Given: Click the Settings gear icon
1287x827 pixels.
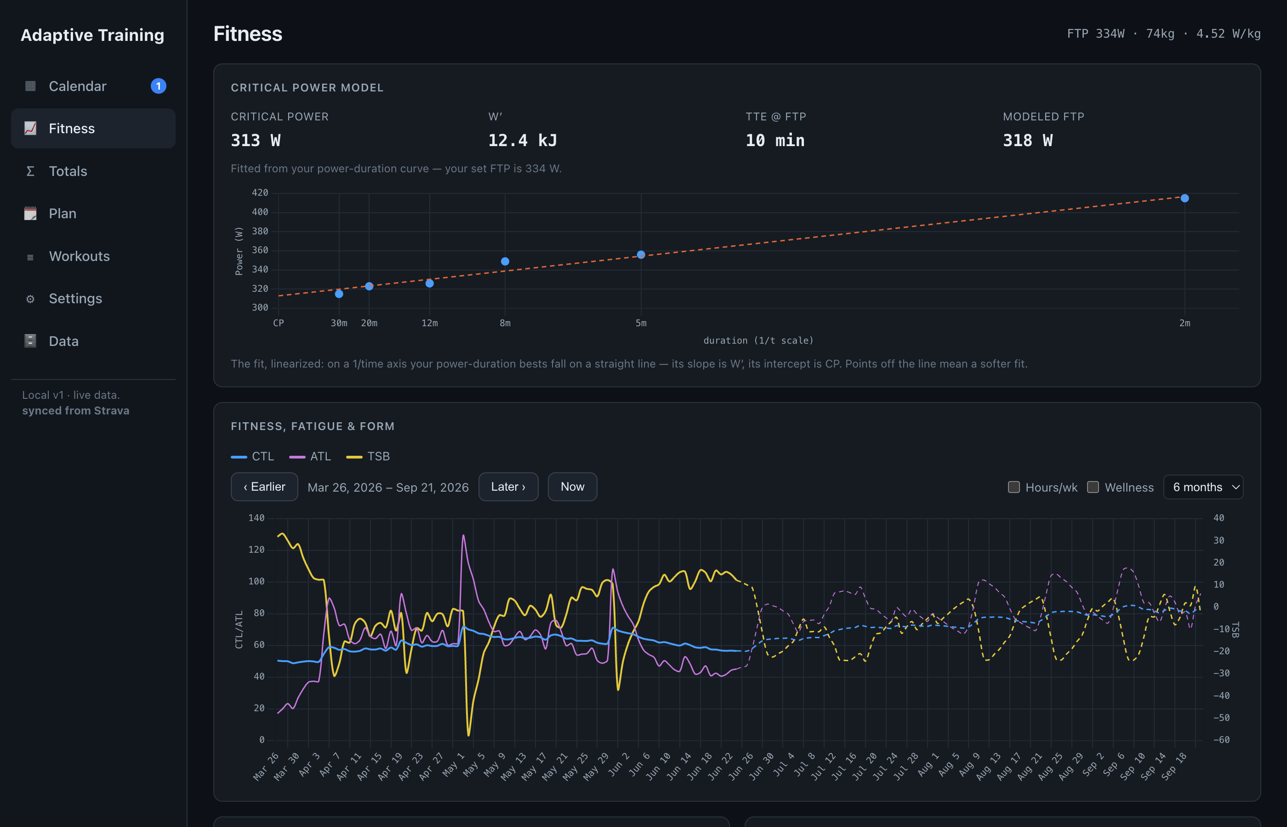Looking at the screenshot, I should point(30,299).
